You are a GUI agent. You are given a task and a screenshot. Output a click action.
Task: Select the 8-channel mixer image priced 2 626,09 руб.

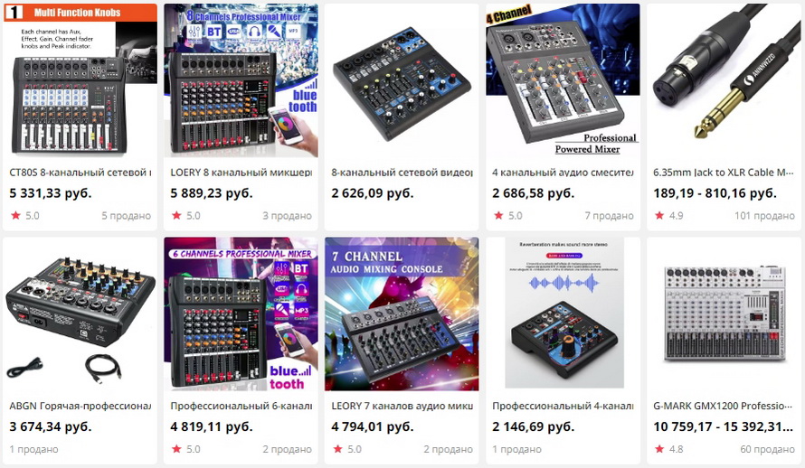[x=402, y=80]
